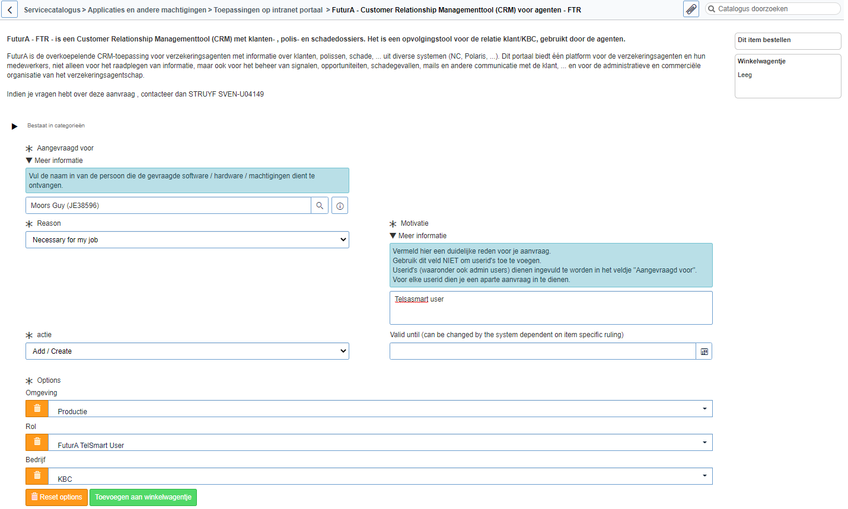Open the Valid until calendar picker

[x=704, y=351]
